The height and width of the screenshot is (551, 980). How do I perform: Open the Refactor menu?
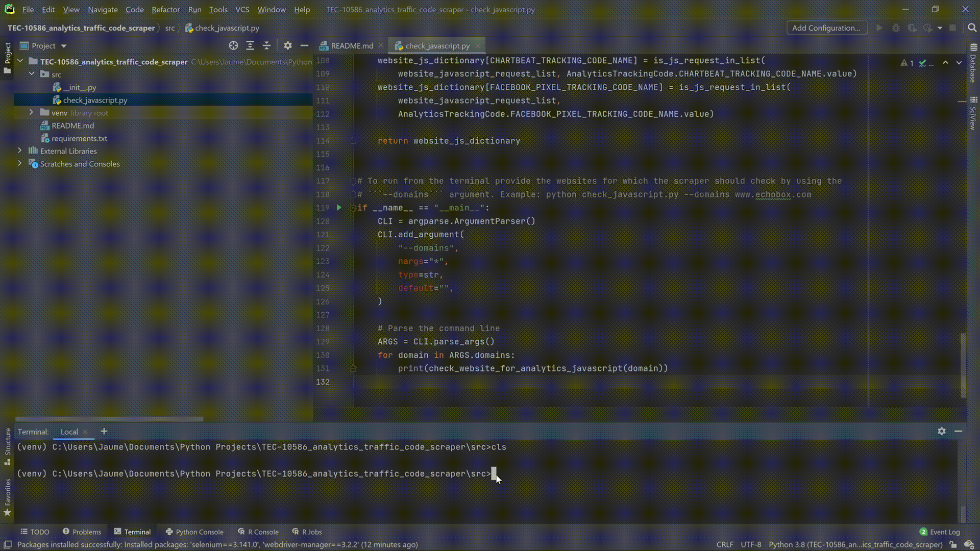point(166,9)
